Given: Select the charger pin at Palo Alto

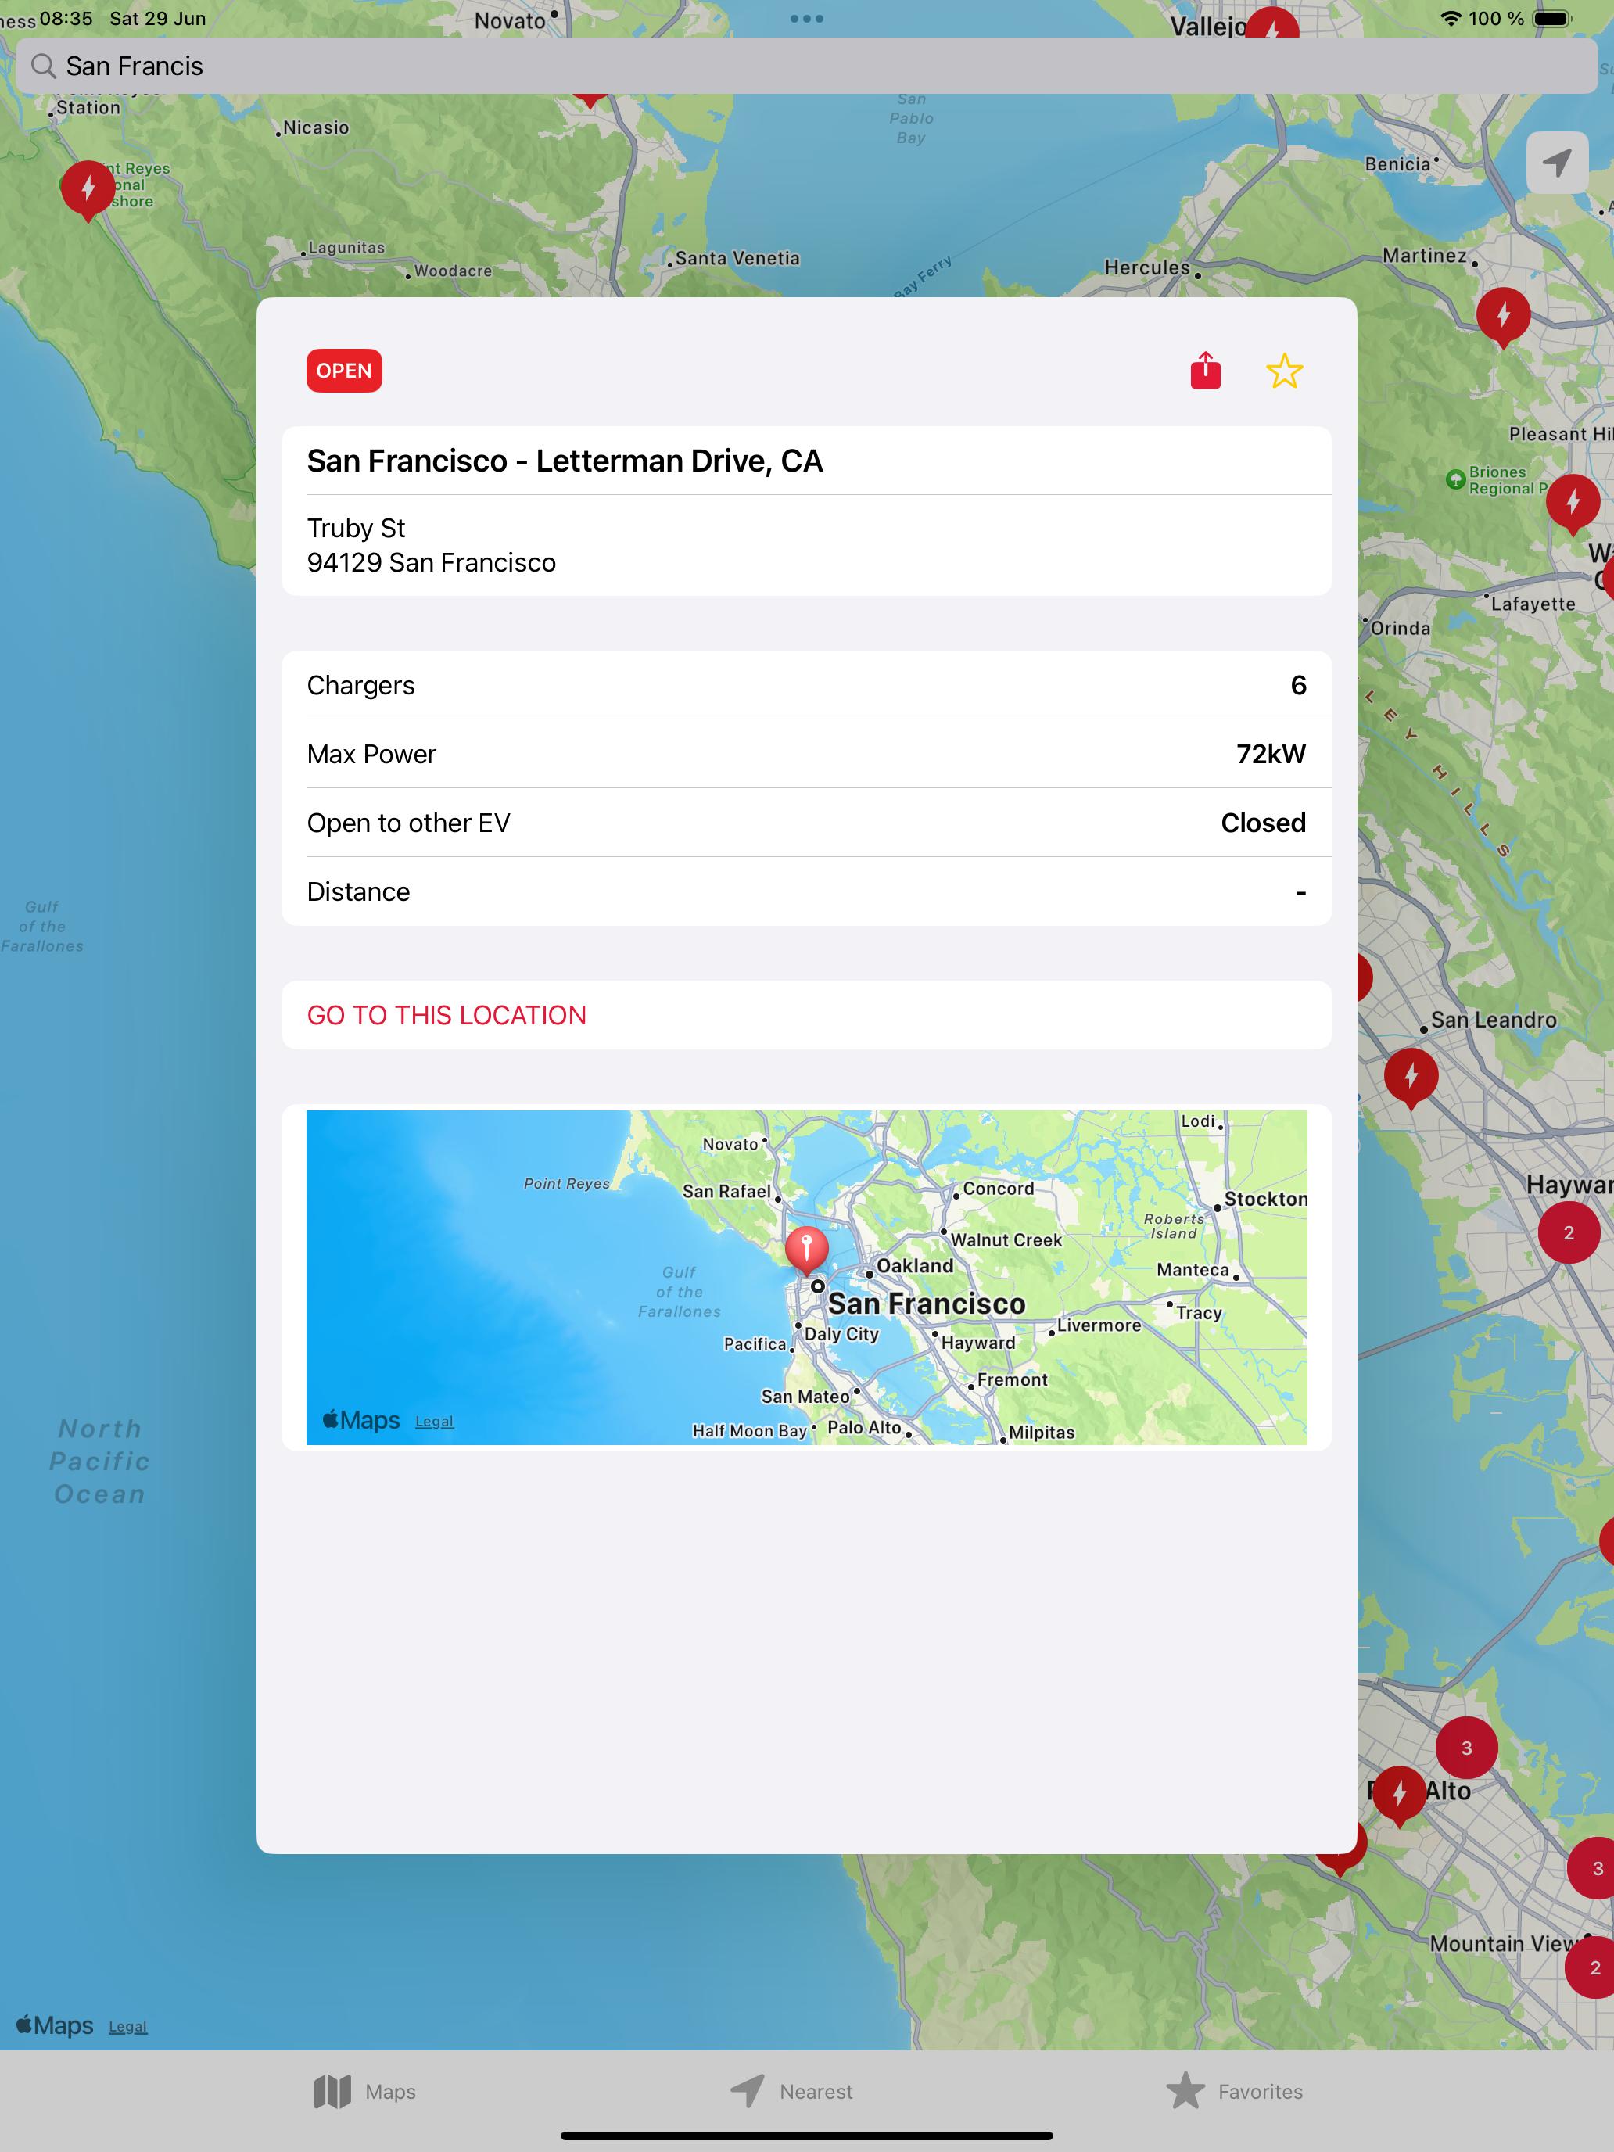Looking at the screenshot, I should (1399, 1796).
